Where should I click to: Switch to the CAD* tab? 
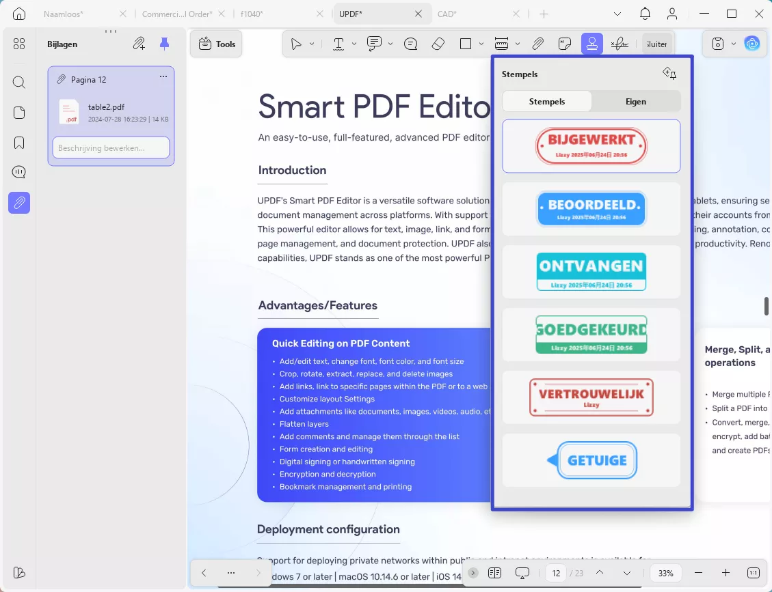pyautogui.click(x=447, y=14)
